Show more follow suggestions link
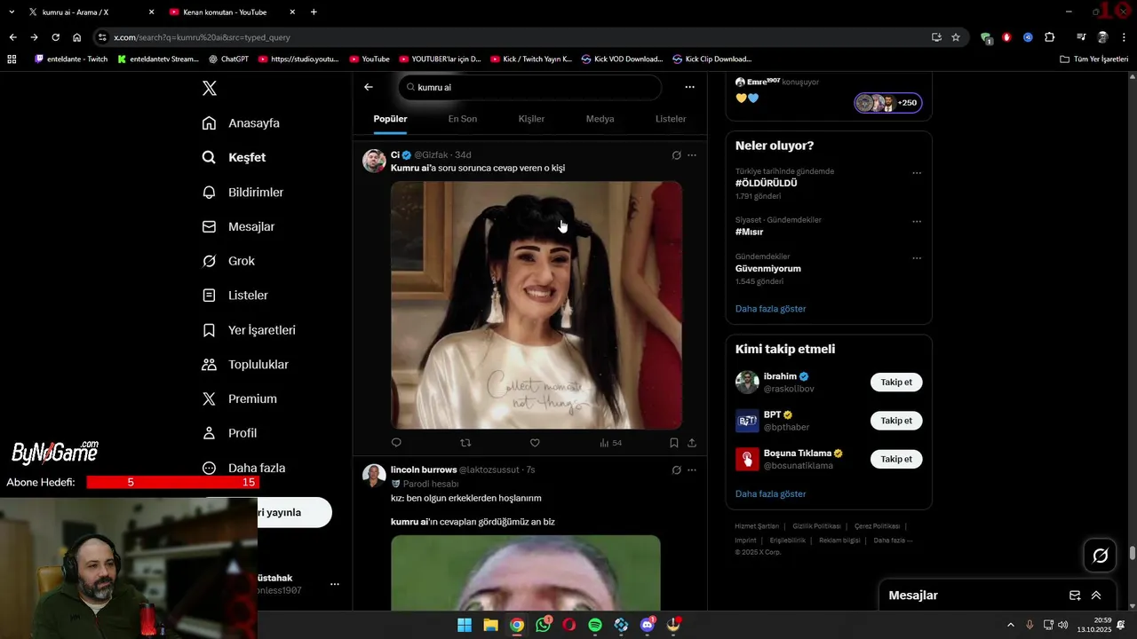Viewport: 1137px width, 639px height. tap(770, 493)
